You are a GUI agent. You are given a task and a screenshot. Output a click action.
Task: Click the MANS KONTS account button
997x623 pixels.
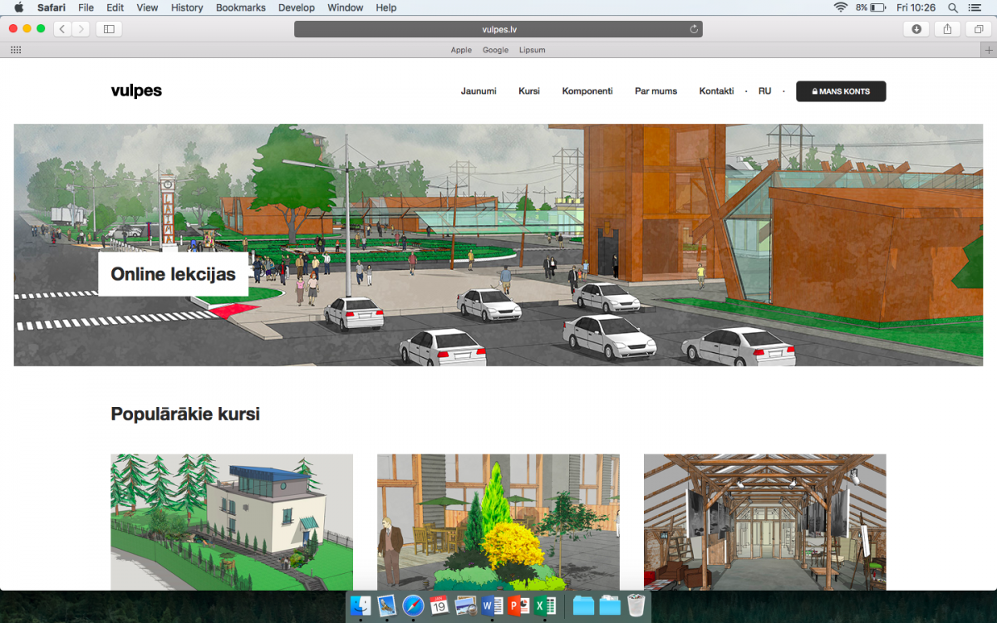coord(840,91)
